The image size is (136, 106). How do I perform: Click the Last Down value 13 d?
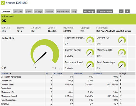click(32, 31)
